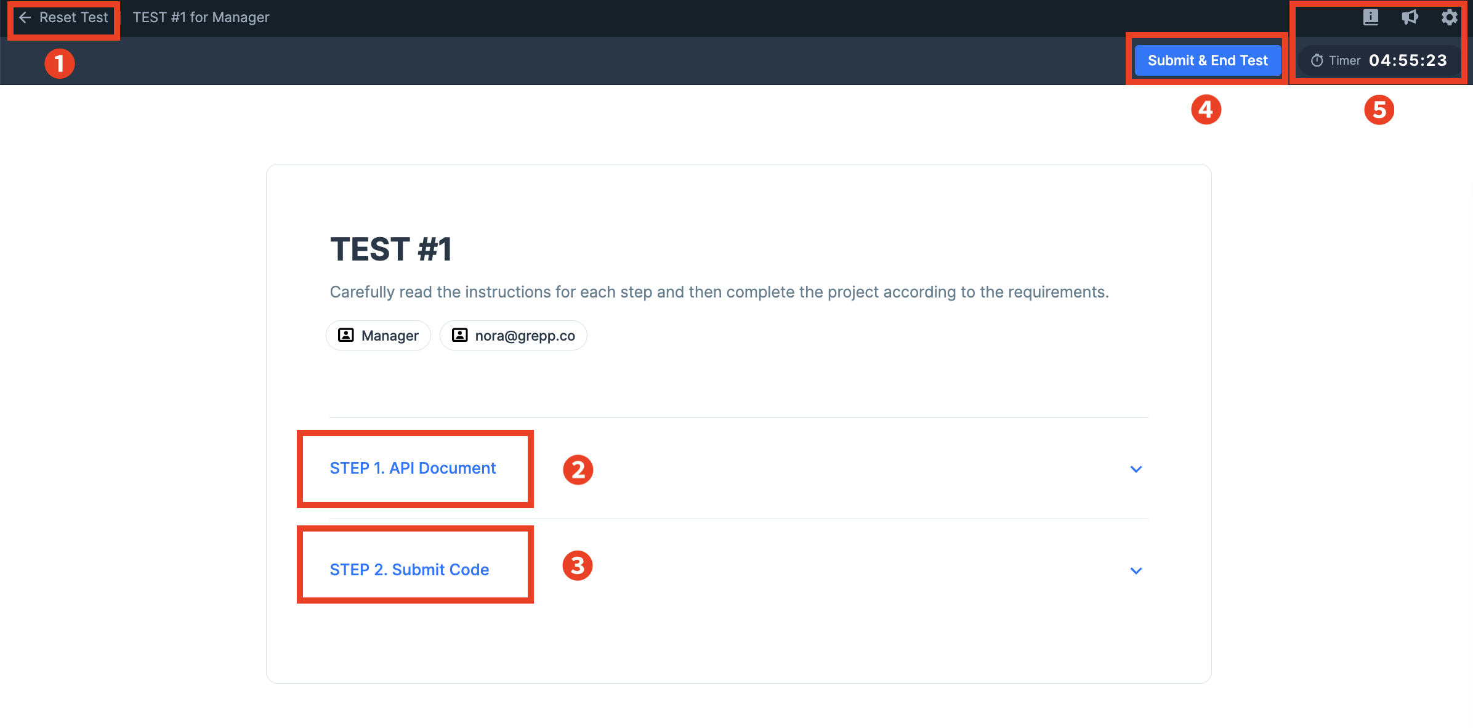The image size is (1473, 728).
Task: Click the ID card icon beside Manager
Action: tap(346, 335)
